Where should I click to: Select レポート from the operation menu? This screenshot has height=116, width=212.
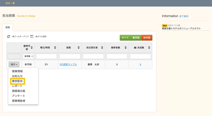tap(17, 86)
